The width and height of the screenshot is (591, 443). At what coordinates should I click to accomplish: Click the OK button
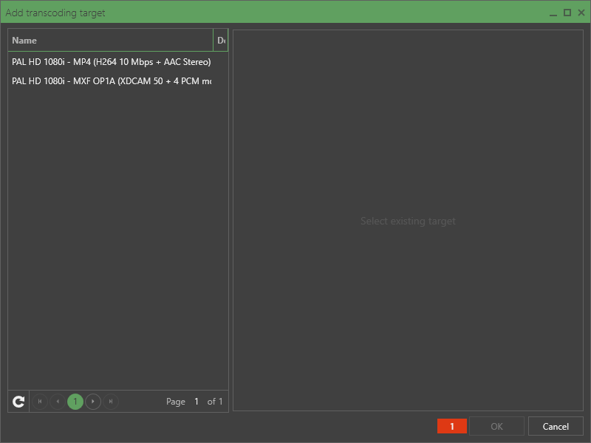pyautogui.click(x=496, y=426)
